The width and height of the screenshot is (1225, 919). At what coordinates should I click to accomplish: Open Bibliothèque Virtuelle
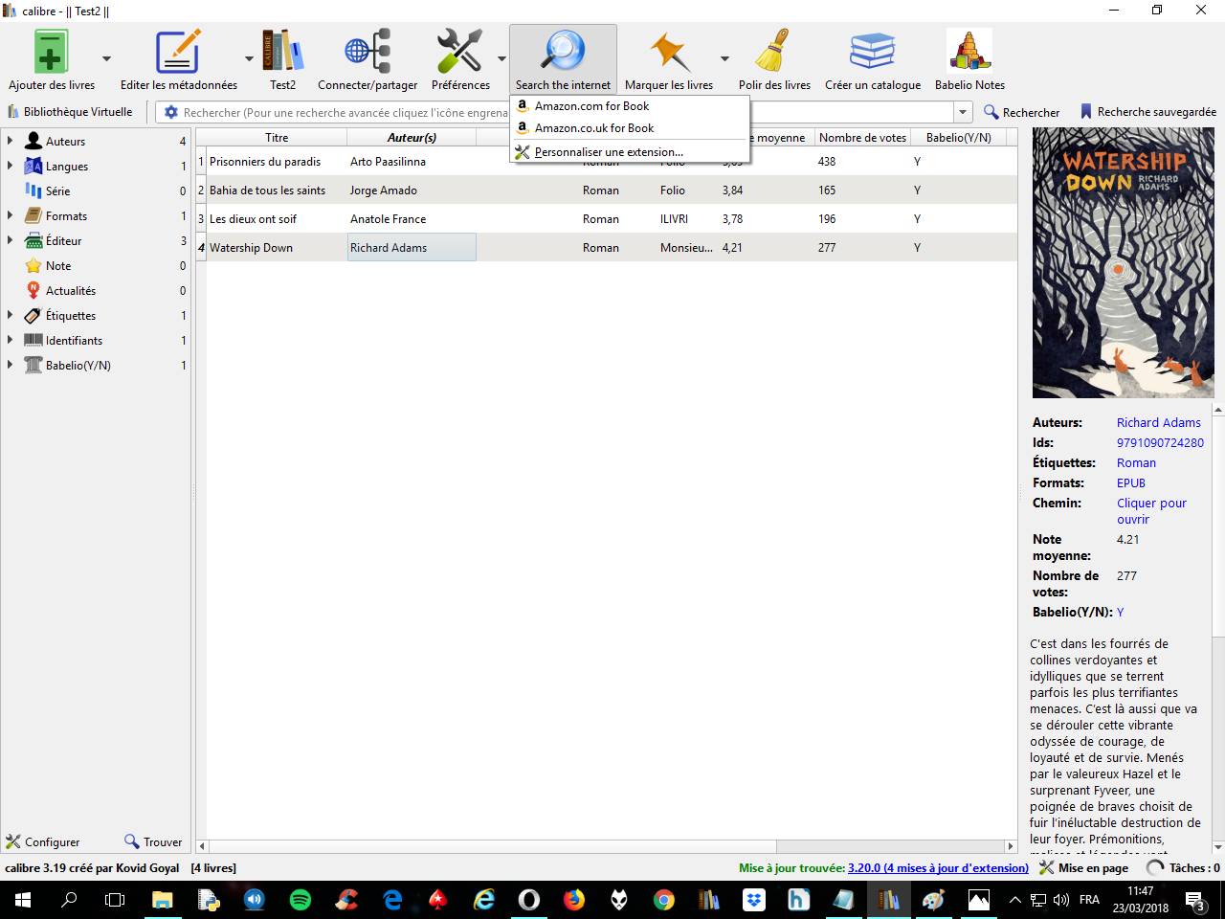click(70, 112)
